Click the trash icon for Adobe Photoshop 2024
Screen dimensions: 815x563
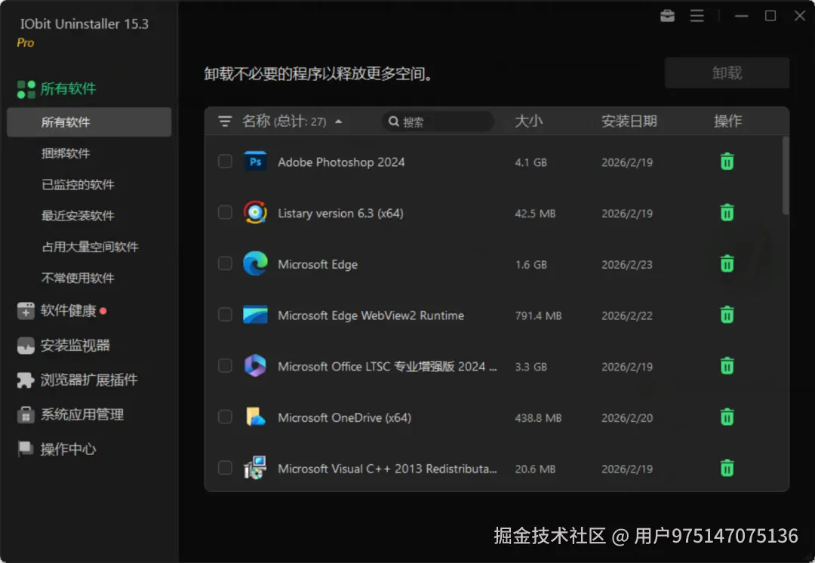coord(727,162)
